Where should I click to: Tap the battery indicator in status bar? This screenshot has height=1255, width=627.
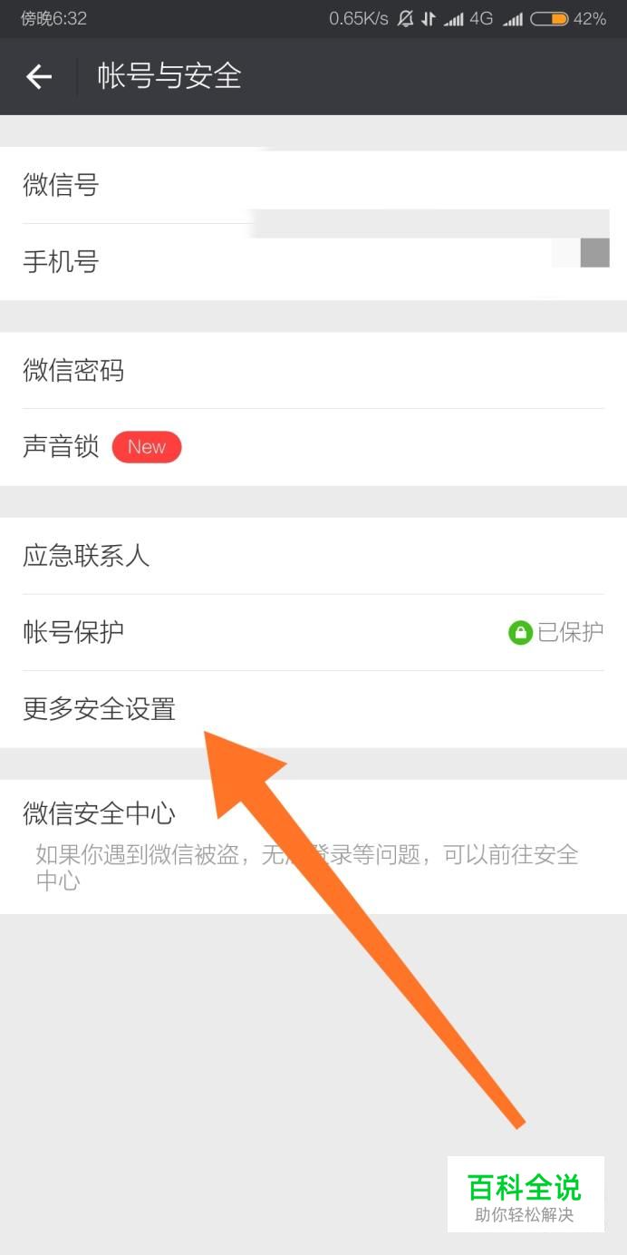coord(549,18)
